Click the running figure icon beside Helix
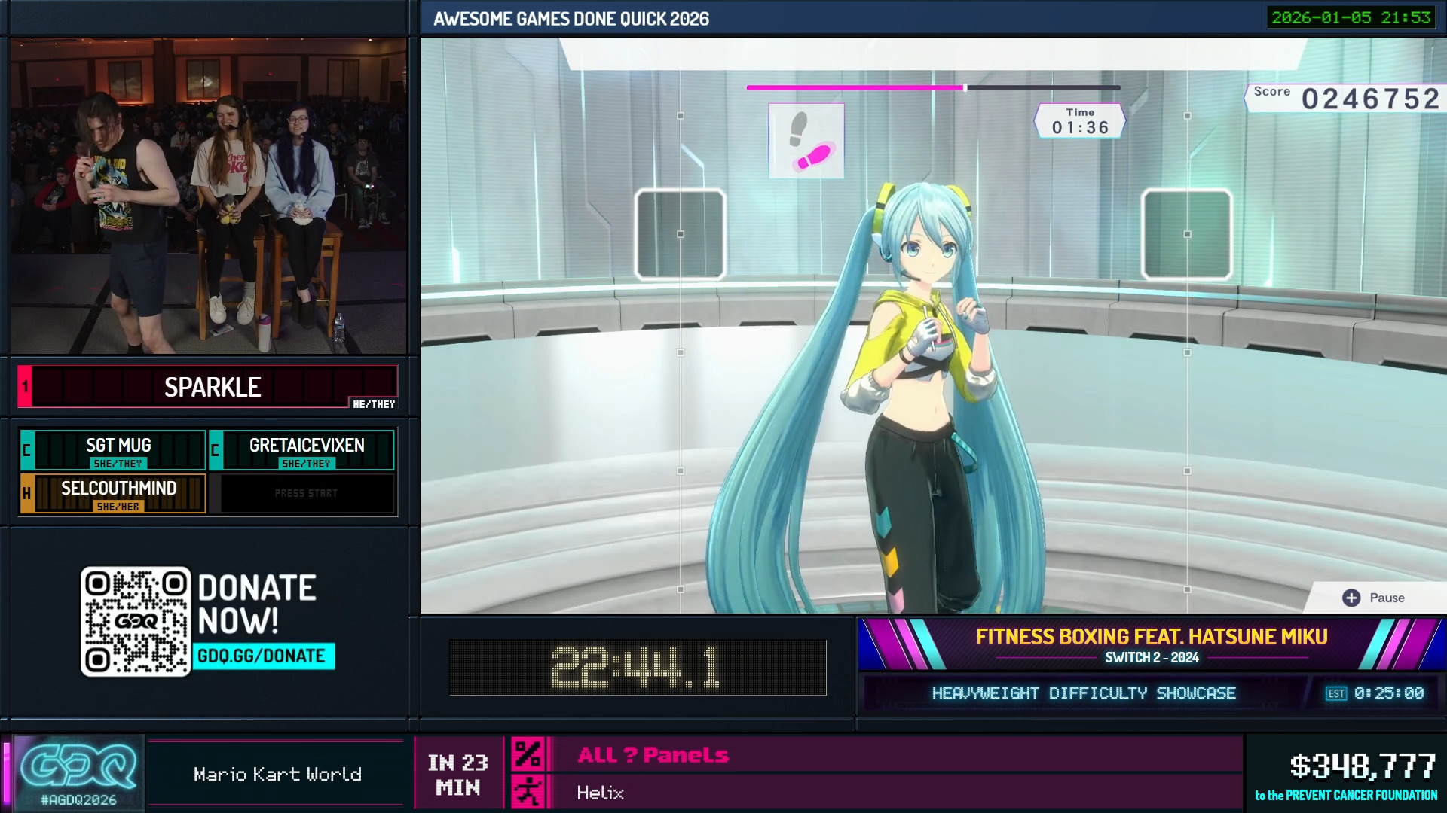The width and height of the screenshot is (1447, 813). coord(528,793)
